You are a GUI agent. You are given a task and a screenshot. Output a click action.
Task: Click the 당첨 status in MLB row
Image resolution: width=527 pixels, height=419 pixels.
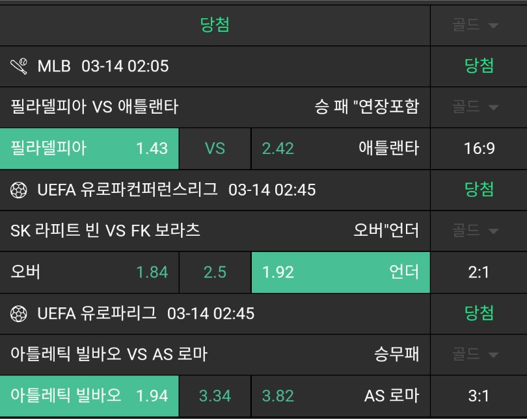[x=479, y=66]
